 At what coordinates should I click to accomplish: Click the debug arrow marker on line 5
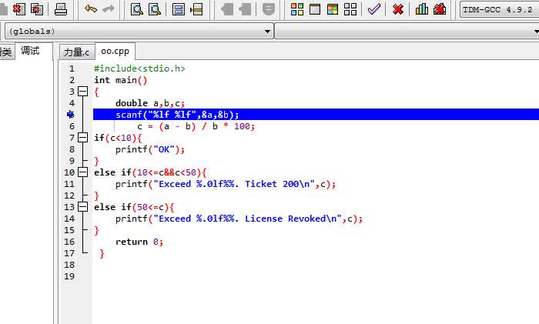pos(71,115)
